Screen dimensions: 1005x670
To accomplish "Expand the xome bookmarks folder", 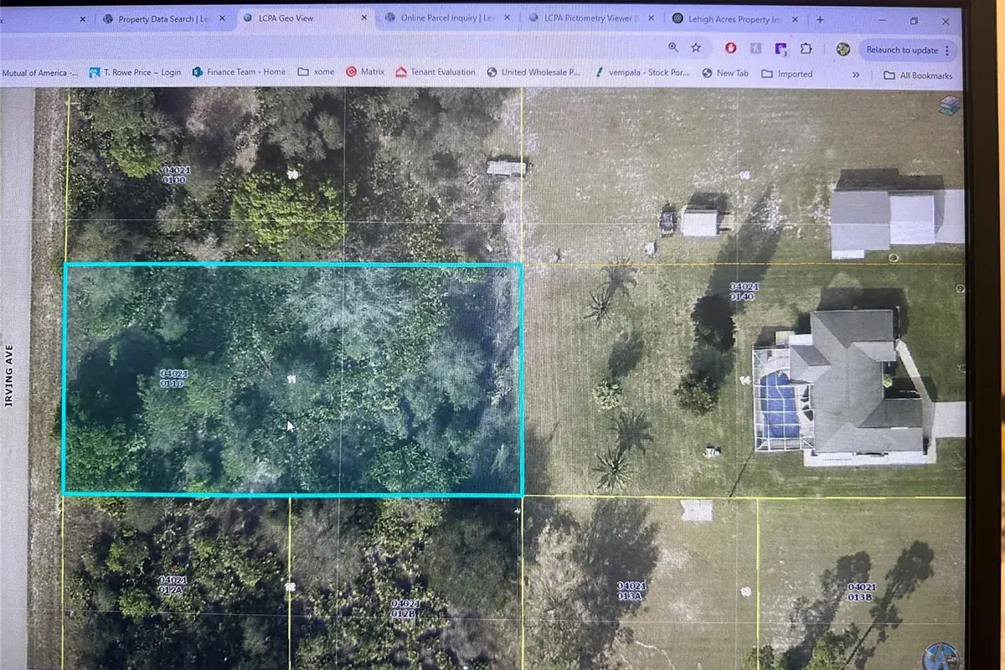I will [x=317, y=73].
